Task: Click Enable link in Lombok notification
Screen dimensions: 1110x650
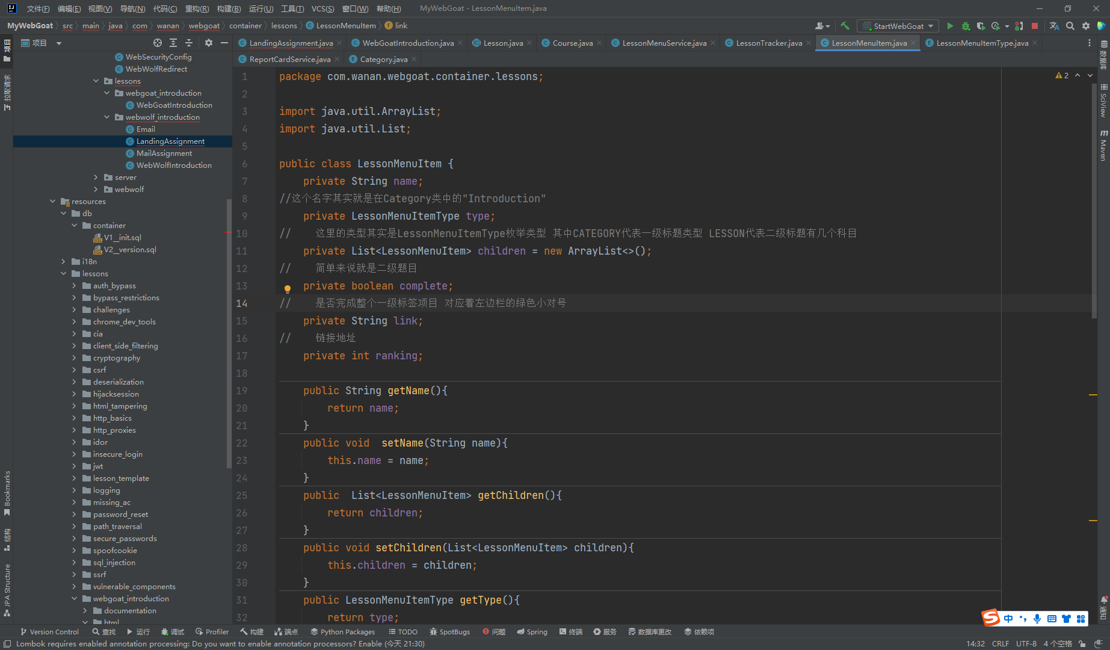Action: [x=370, y=643]
